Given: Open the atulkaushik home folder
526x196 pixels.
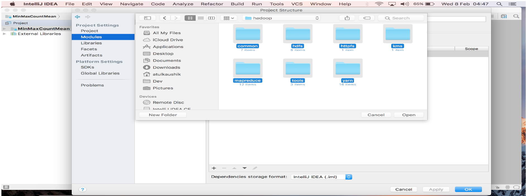Looking at the screenshot, I should [x=167, y=74].
